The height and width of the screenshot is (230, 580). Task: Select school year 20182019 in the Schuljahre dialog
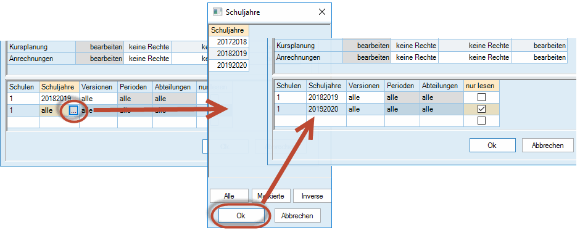(229, 54)
